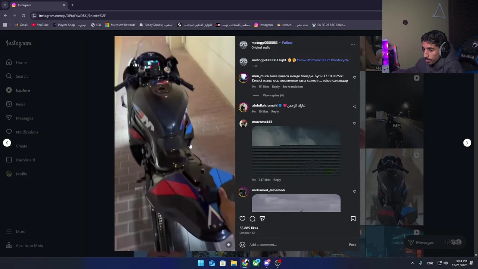478x269 pixels.
Task: Open marcross443's GIF comment image
Action: pyautogui.click(x=296, y=151)
